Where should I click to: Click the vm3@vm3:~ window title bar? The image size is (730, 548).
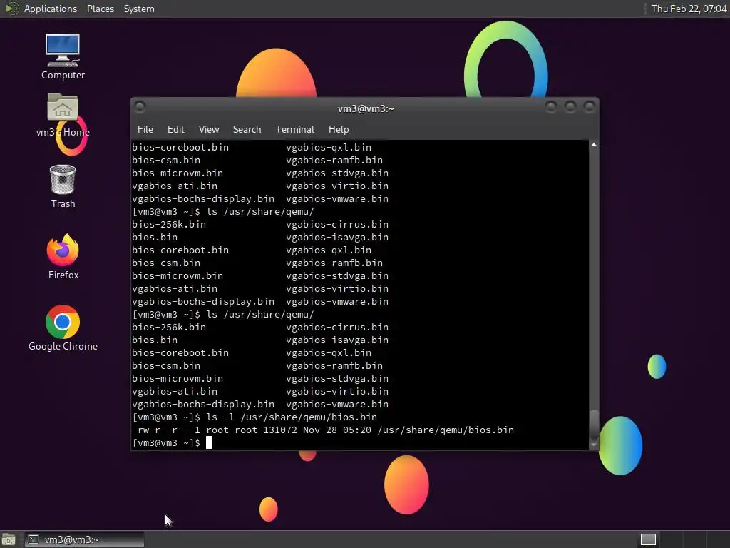click(366, 108)
